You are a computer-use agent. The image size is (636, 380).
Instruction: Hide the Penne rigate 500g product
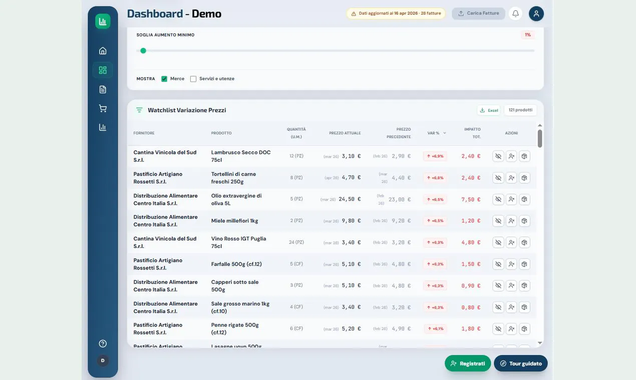[x=498, y=328]
